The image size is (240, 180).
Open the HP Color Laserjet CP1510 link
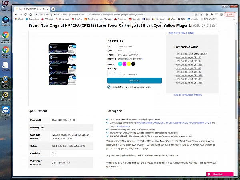pyautogui.click(x=188, y=68)
